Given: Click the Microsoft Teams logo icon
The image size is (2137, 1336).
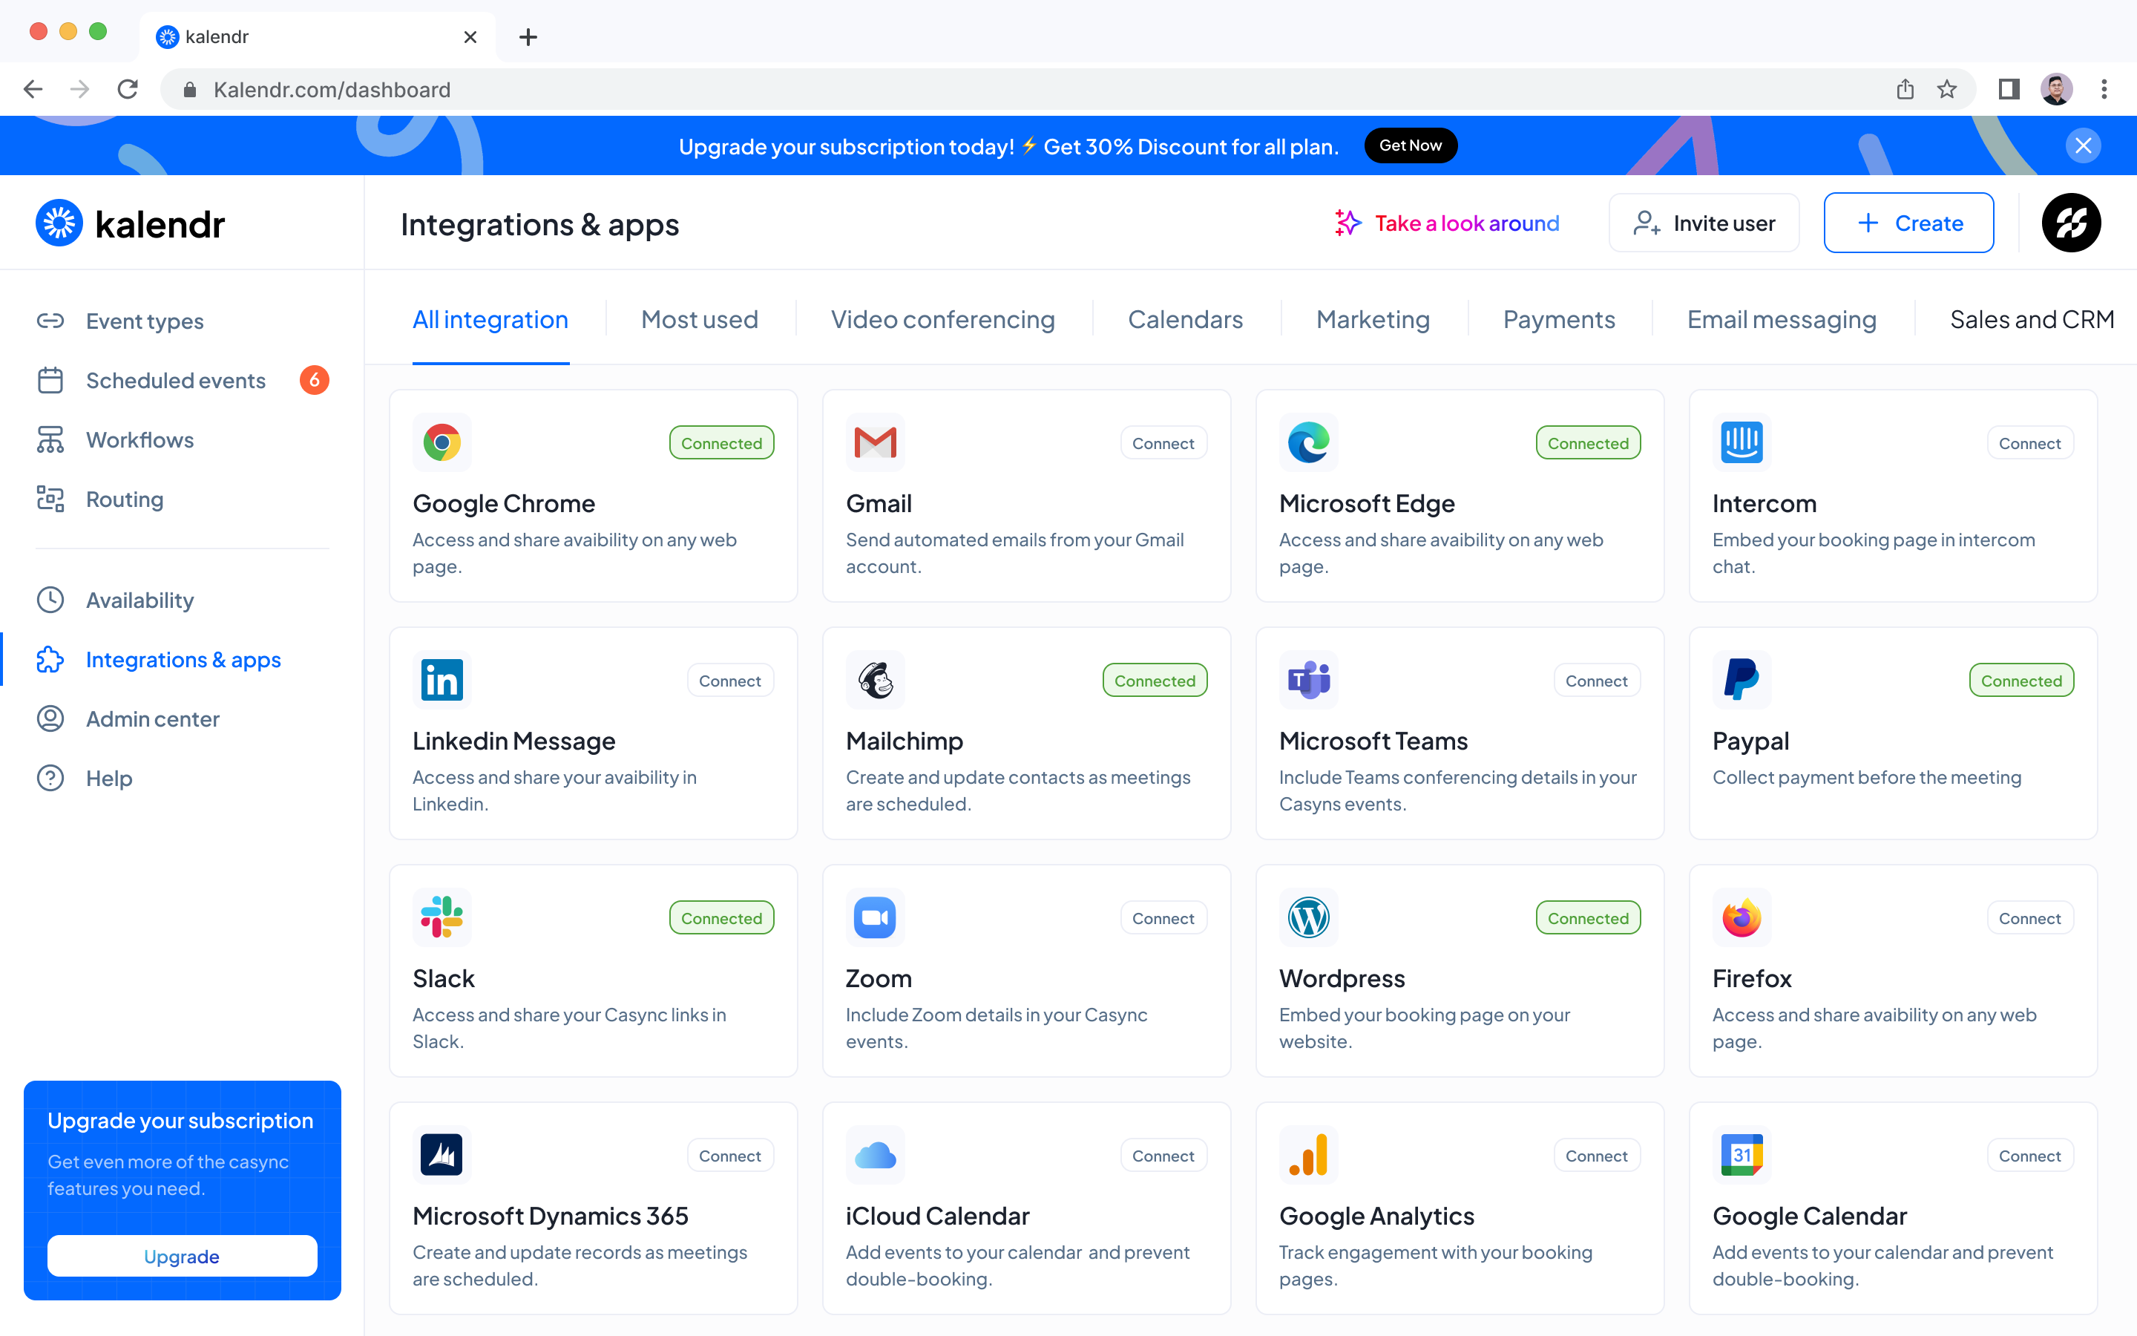Looking at the screenshot, I should tap(1309, 681).
